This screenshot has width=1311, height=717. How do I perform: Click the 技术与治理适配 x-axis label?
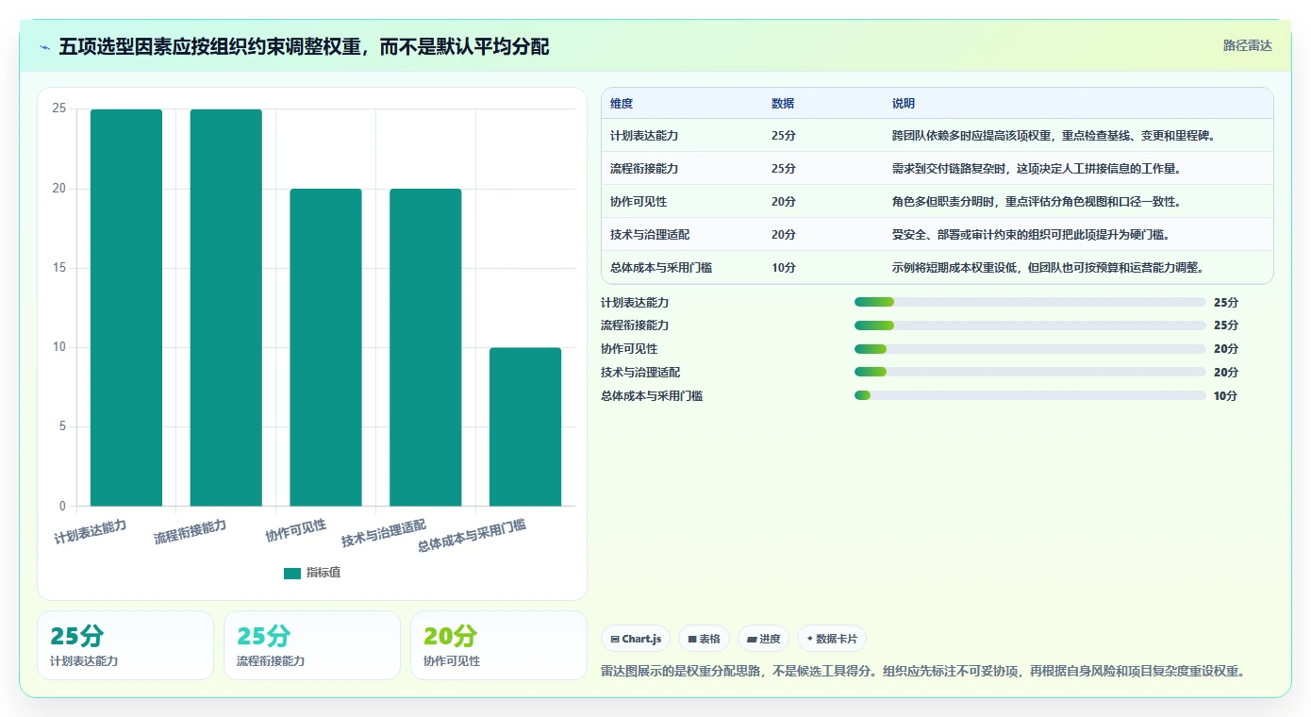click(x=385, y=533)
